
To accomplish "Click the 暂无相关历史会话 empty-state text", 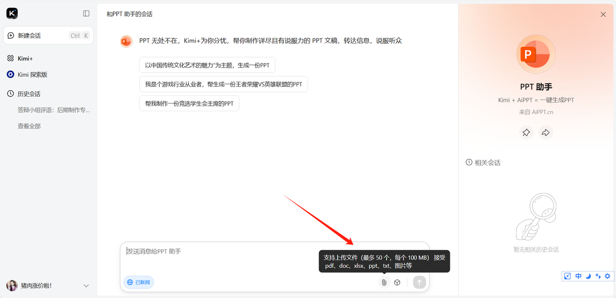I will 536,250.
